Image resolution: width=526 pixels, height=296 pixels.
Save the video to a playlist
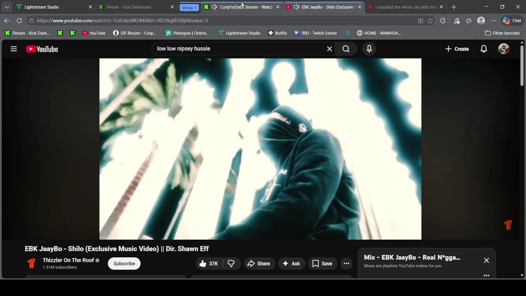[322, 264]
